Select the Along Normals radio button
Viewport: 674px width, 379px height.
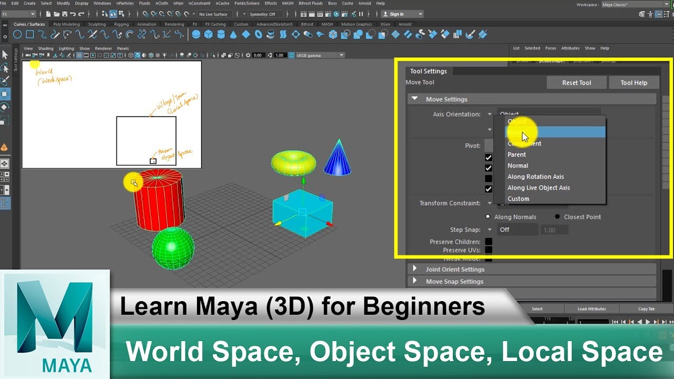click(x=489, y=216)
